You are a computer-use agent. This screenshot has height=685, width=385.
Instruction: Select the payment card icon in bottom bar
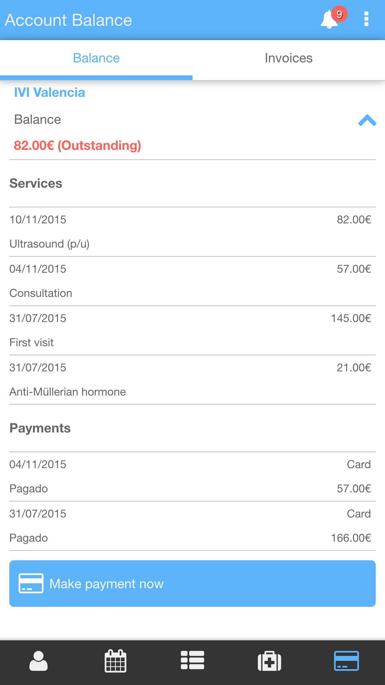346,661
